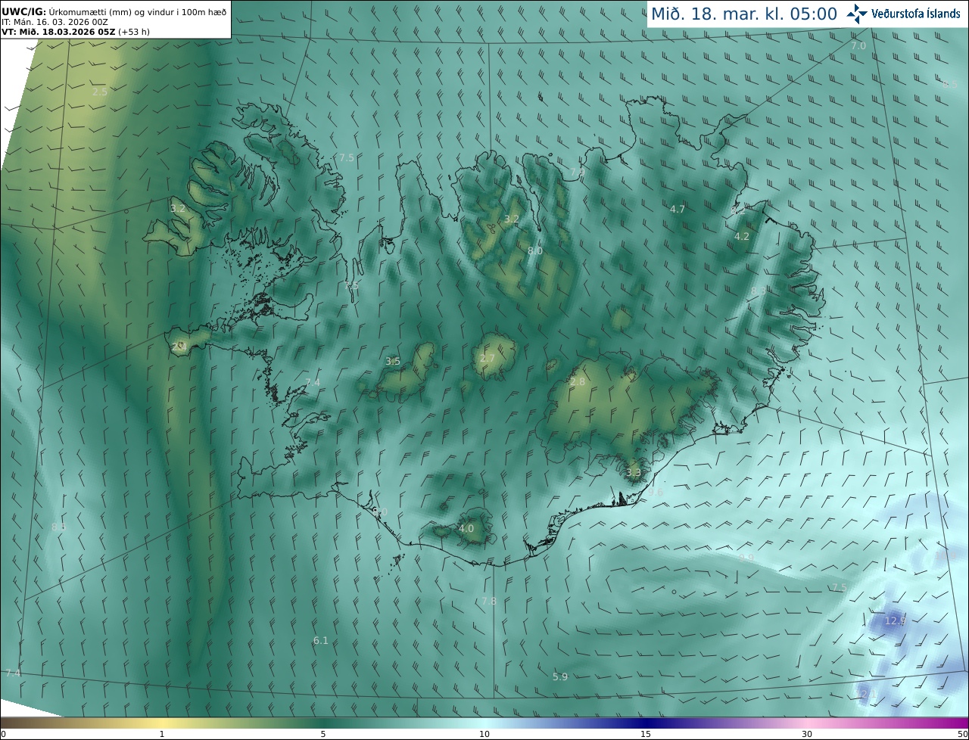The height and width of the screenshot is (740, 969).
Task: Click the 30 tick on the color scale
Action: tap(807, 734)
